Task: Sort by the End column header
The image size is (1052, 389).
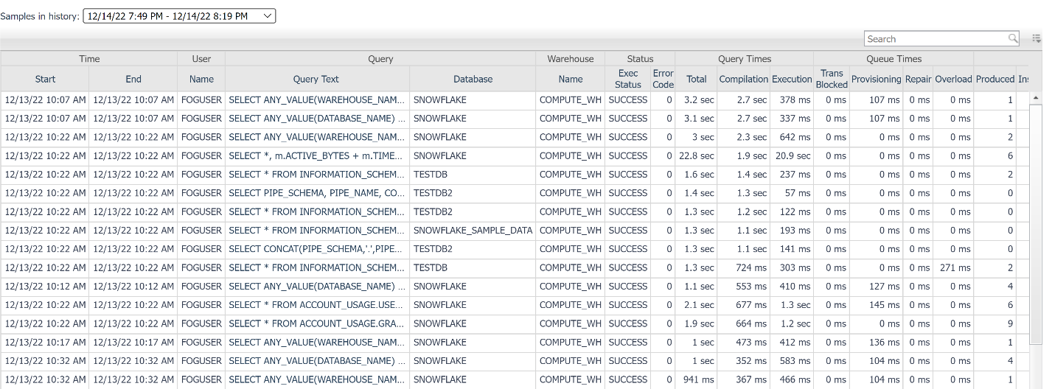Action: [x=133, y=79]
